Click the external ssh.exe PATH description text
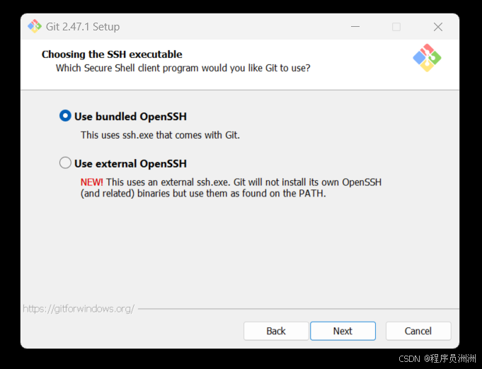The width and height of the screenshot is (482, 369). (x=231, y=188)
